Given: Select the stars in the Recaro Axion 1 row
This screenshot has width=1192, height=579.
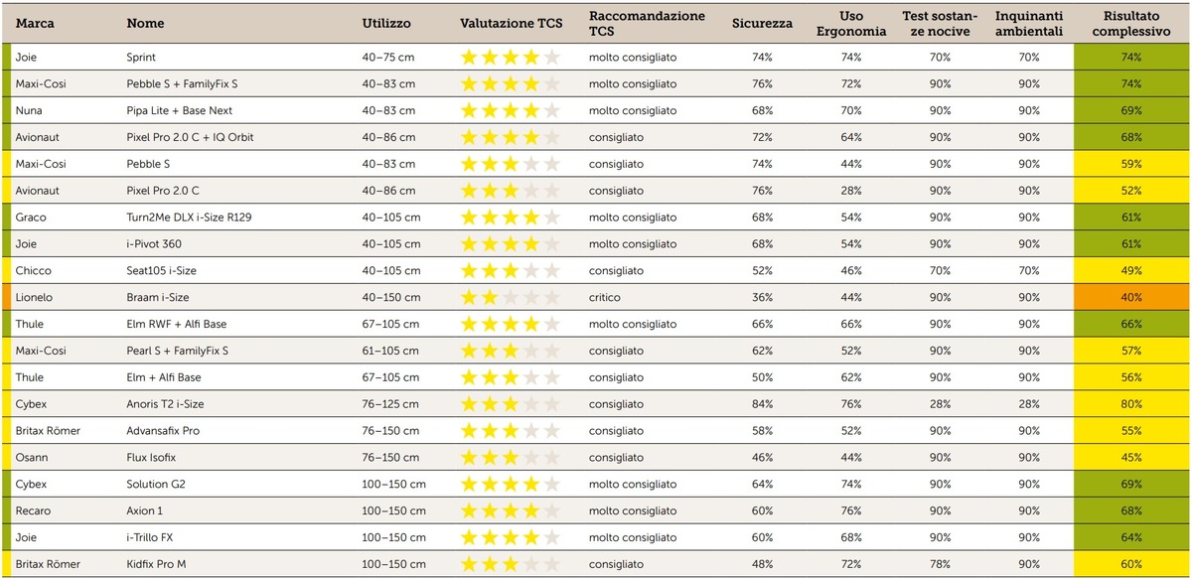Looking at the screenshot, I should click(x=510, y=510).
